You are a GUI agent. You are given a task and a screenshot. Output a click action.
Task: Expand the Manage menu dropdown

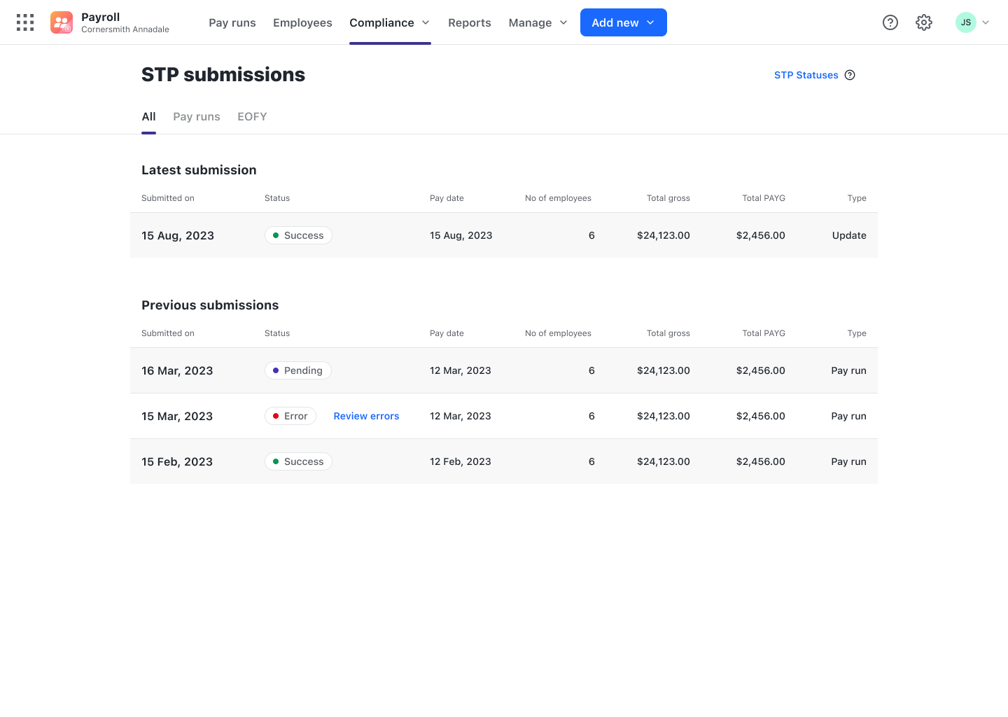coord(538,22)
